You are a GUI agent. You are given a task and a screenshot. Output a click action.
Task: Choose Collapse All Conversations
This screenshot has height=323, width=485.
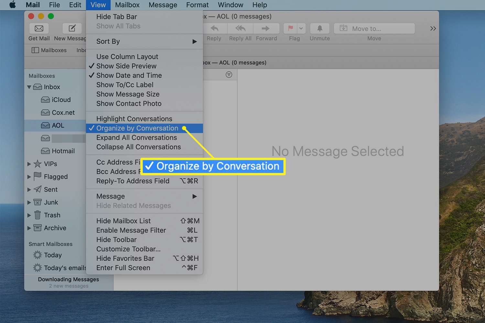click(145, 147)
